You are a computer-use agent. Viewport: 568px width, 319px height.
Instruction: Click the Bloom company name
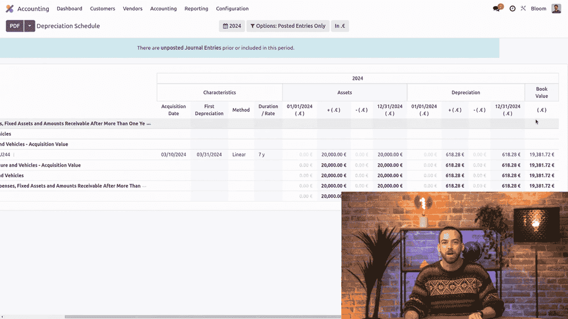pyautogui.click(x=538, y=9)
